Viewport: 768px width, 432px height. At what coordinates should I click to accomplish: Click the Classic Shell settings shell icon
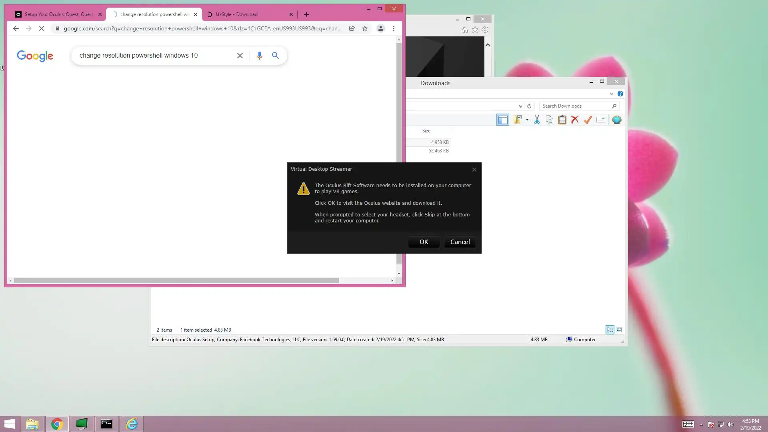pos(616,120)
